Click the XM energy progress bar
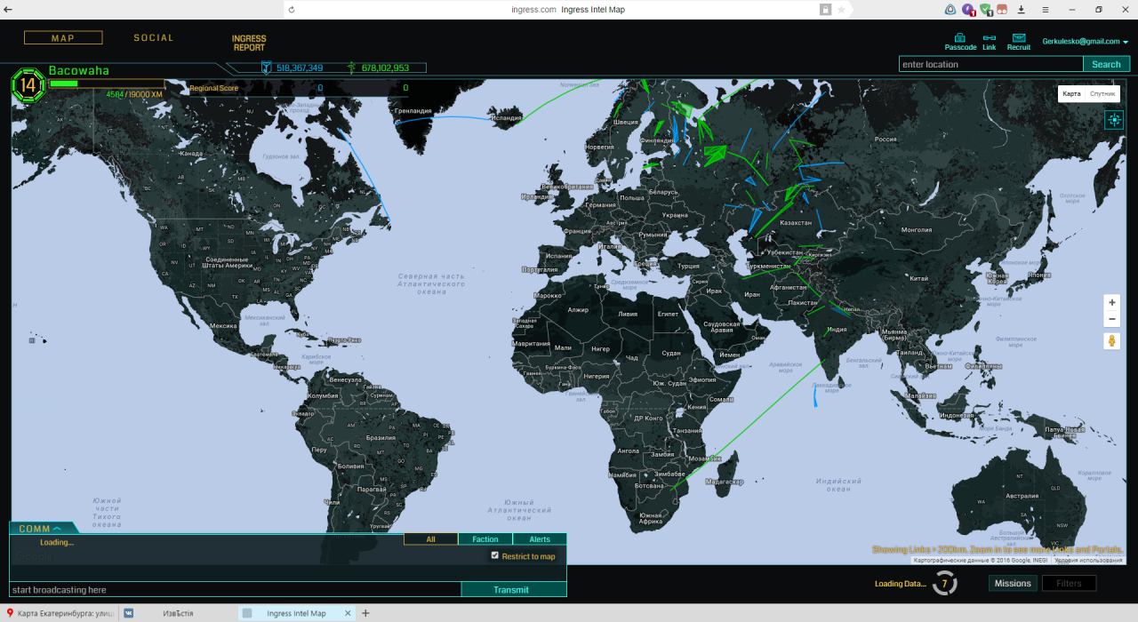1138x622 pixels. [x=107, y=84]
